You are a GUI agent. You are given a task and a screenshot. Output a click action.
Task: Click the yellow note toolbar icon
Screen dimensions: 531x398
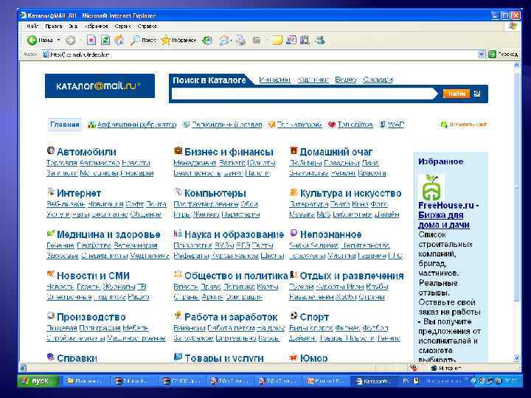[x=277, y=41]
